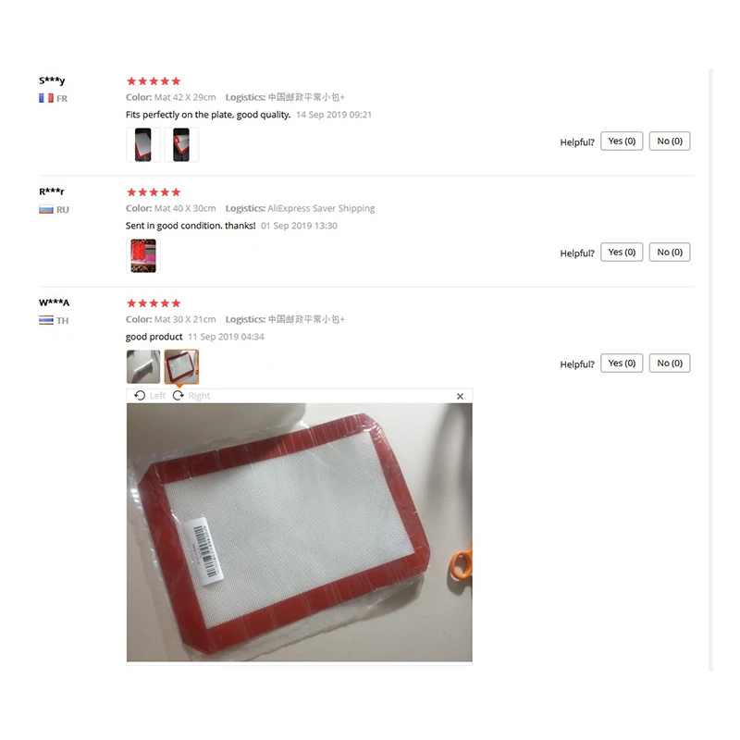Click the France flag icon by S***y
The image size is (740, 740).
click(x=46, y=98)
